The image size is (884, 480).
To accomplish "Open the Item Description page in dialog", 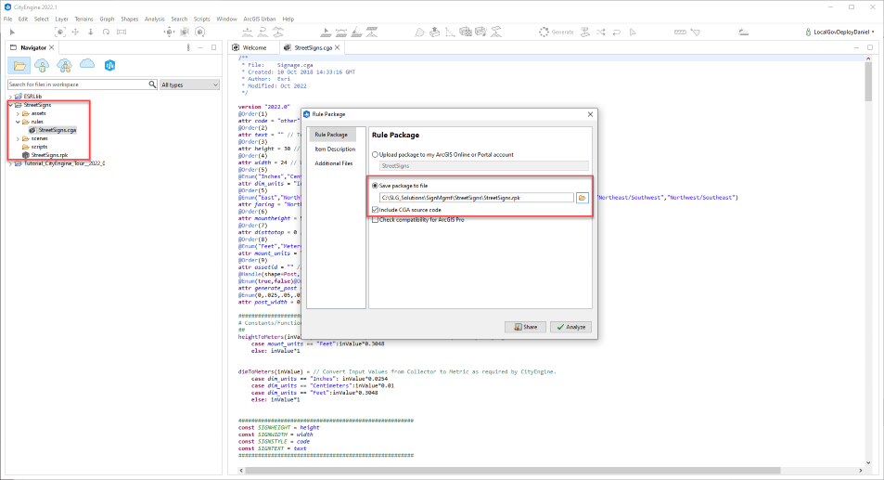I will point(335,149).
